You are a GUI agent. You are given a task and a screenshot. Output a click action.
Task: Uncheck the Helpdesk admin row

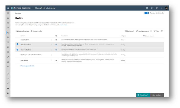(17, 44)
